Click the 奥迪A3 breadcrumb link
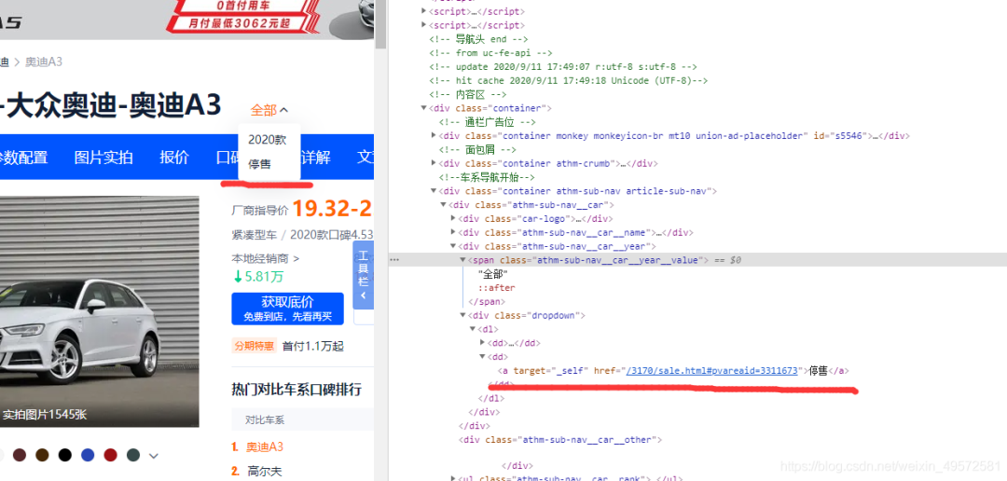 (x=44, y=62)
